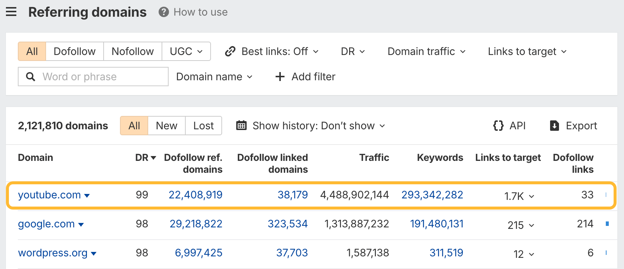Select the Dofollow link type filter
This screenshot has height=269, width=624.
74,51
